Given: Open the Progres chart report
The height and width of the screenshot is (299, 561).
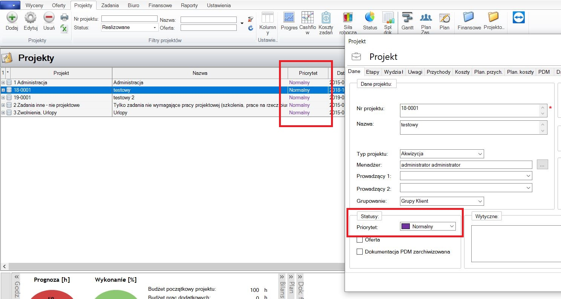Looking at the screenshot, I should [x=289, y=17].
